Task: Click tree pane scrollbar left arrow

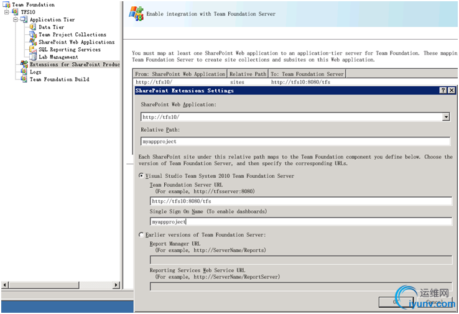Action: (5, 285)
